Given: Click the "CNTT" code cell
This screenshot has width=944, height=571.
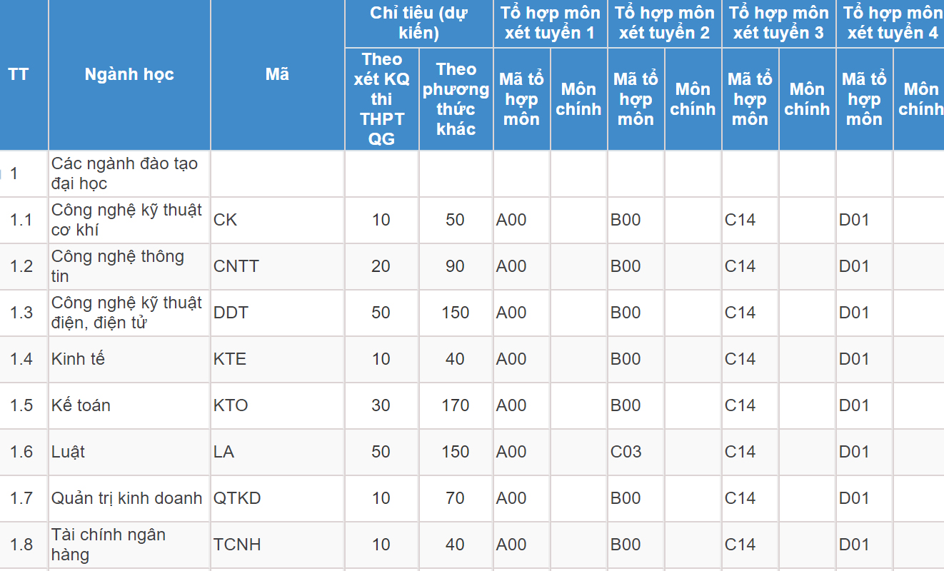Looking at the screenshot, I should [236, 266].
